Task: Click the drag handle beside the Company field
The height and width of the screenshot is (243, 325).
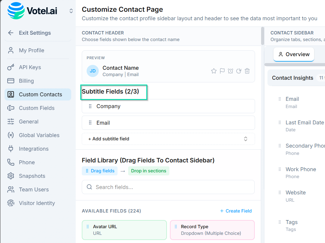Action: pyautogui.click(x=90, y=106)
